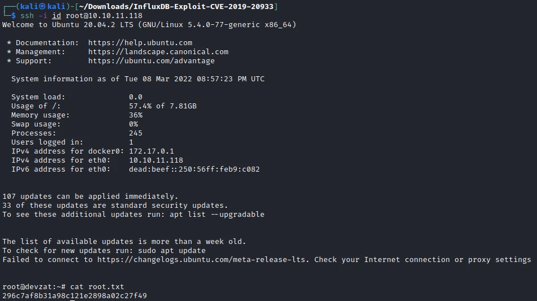The height and width of the screenshot is (301, 537).
Task: Select the docker0 address 172.17.0.1
Action: point(151,151)
